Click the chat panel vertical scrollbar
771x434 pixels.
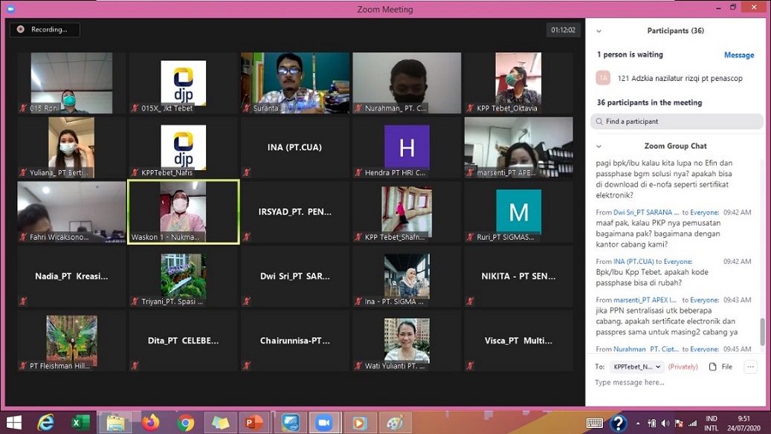(x=761, y=331)
